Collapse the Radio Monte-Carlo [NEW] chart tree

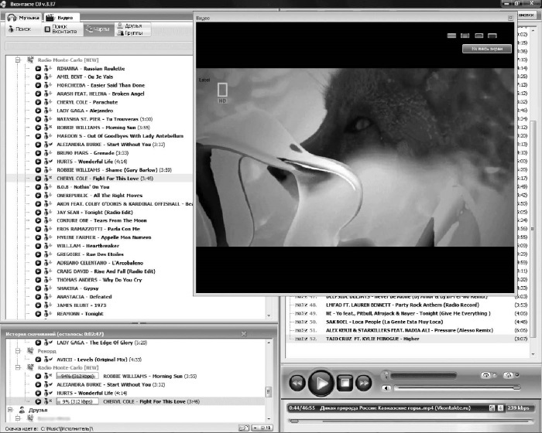[x=18, y=60]
